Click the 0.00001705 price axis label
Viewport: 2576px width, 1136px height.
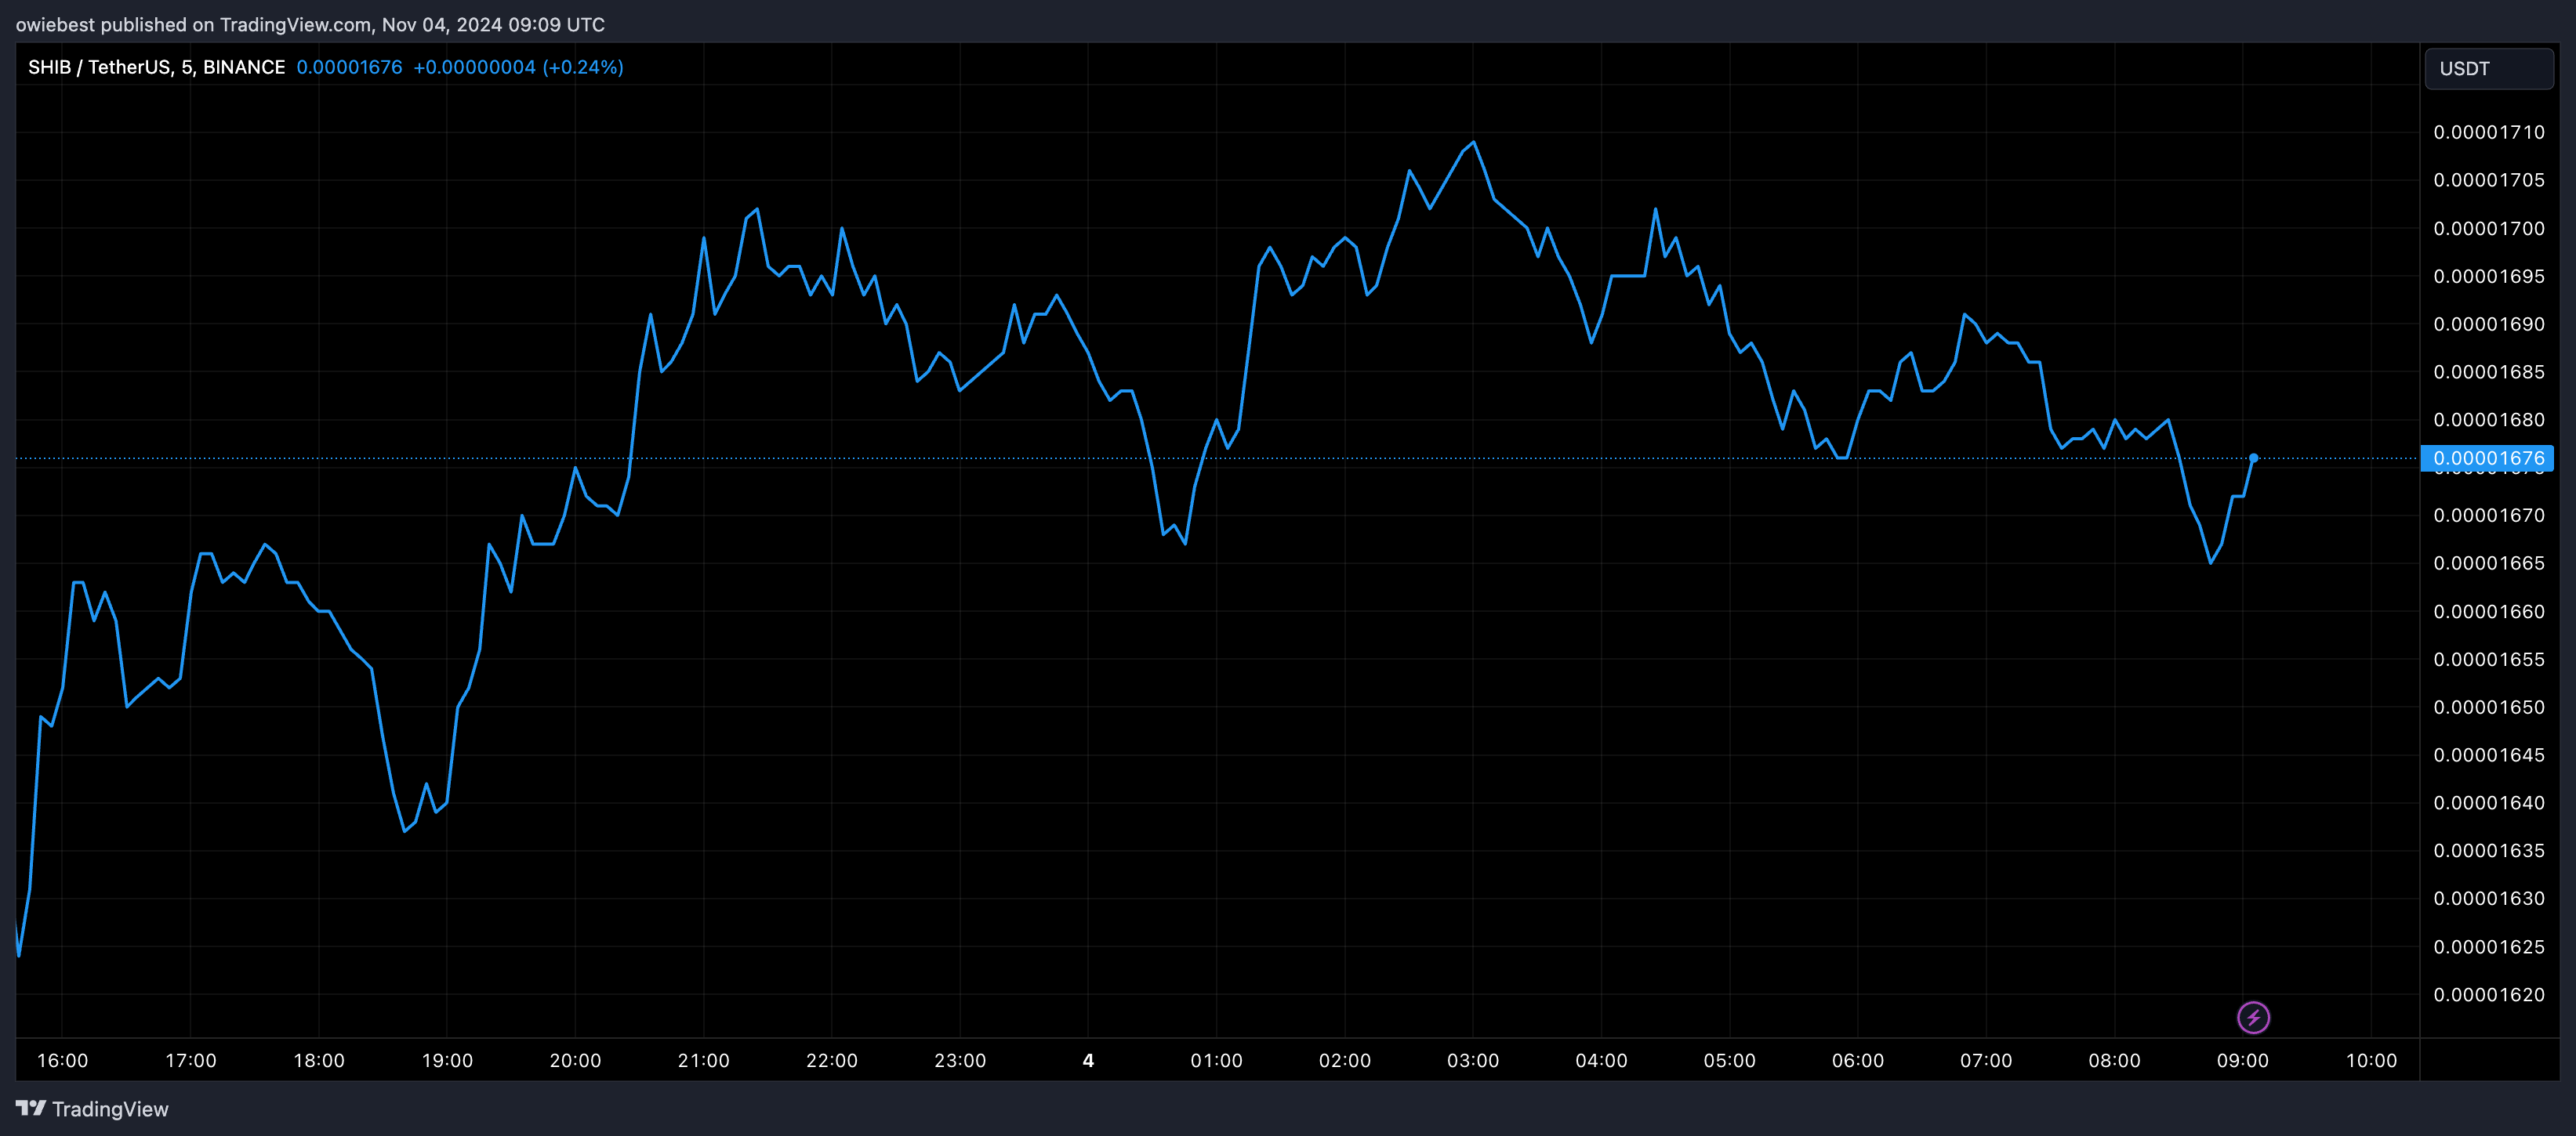(x=2489, y=180)
